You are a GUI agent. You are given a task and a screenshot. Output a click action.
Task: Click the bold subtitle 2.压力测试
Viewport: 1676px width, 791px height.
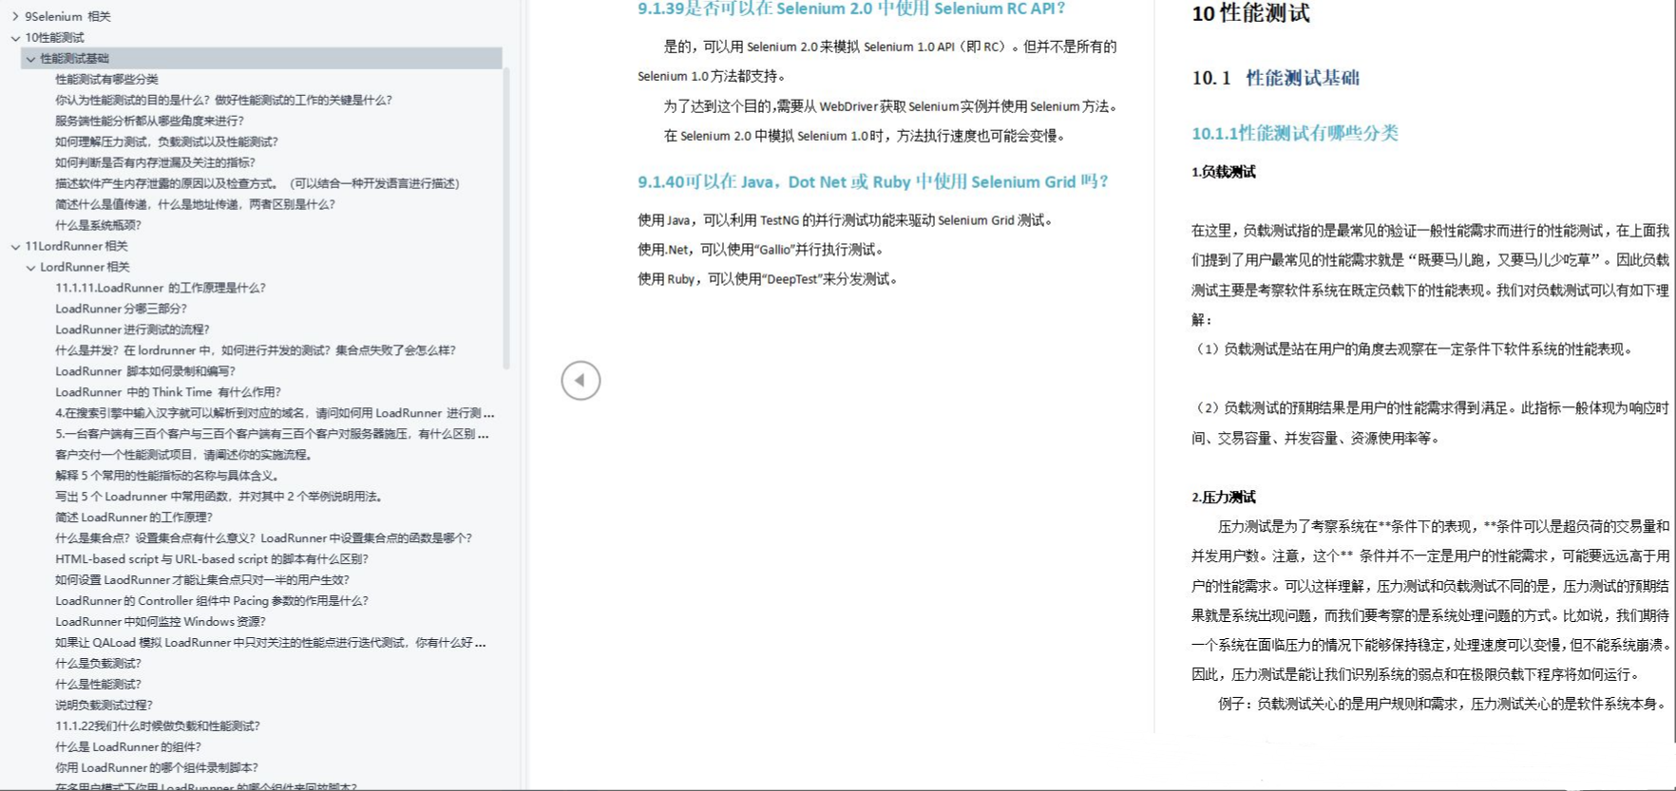tap(1224, 497)
